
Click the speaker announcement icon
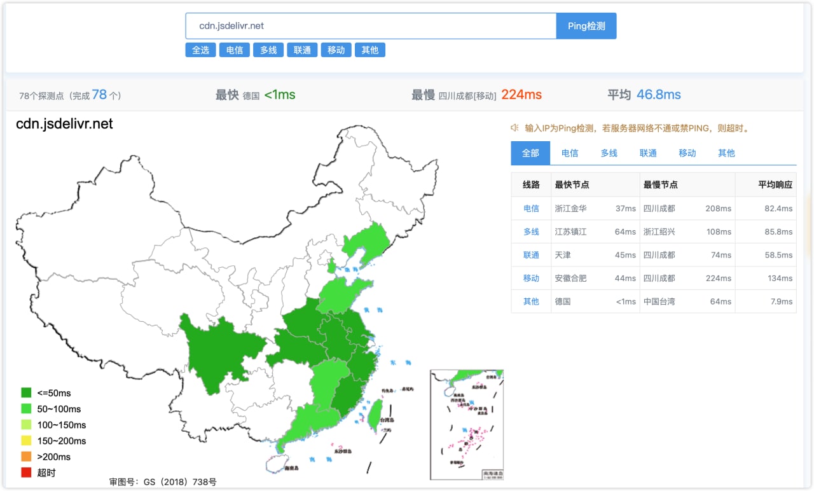click(515, 128)
